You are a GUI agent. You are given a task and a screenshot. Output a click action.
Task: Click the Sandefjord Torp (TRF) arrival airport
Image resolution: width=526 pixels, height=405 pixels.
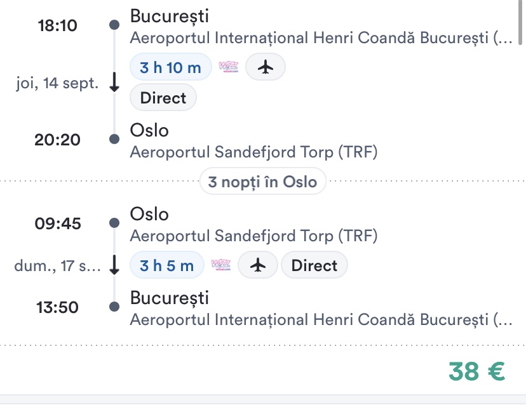(x=253, y=152)
